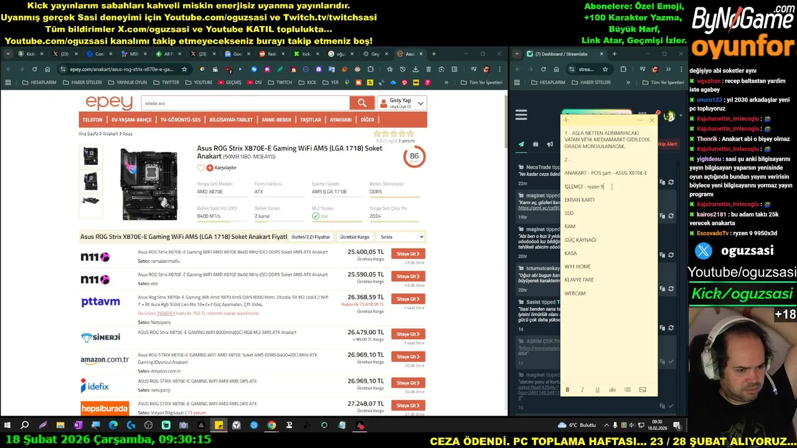Viewport: 797px width, 448px height.
Task: Apply underline formatting in sticky note
Action: click(597, 390)
